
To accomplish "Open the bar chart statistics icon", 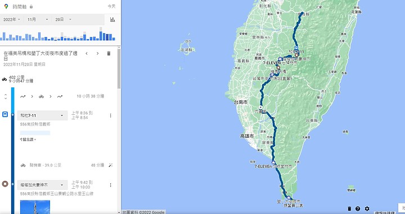I will click(112, 20).
